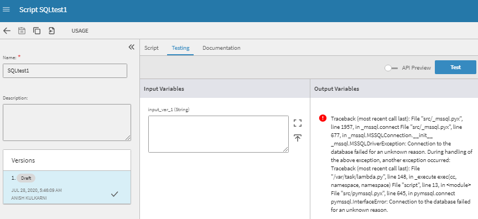Expand input_var_1 field to fullscreen
The height and width of the screenshot is (219, 478).
298,123
